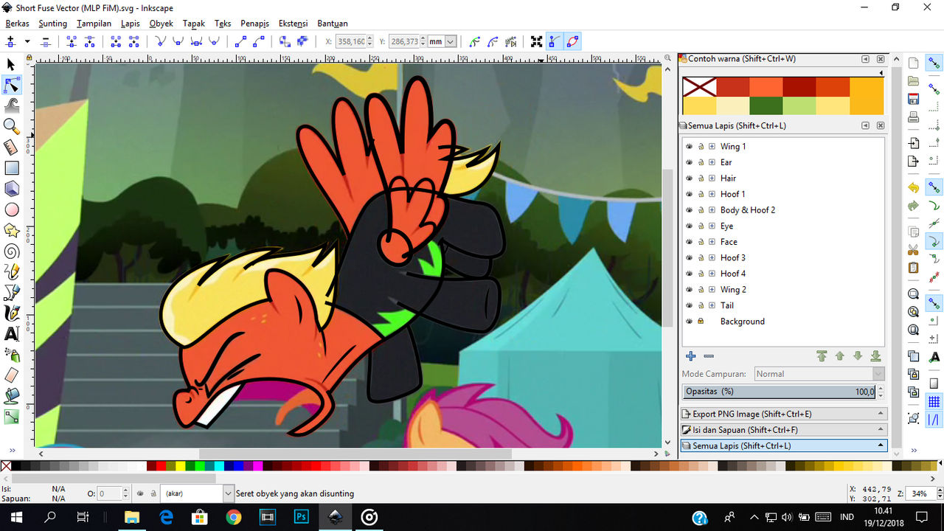Image resolution: width=944 pixels, height=531 pixels.
Task: Open the Berkas menu
Action: tap(17, 24)
